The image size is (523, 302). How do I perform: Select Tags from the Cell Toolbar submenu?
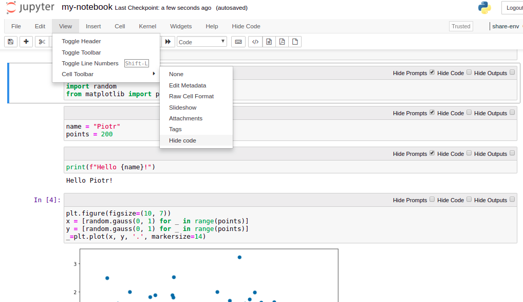point(176,129)
